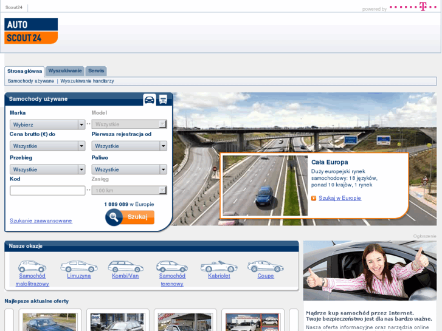Click the Scout24 top tab
Image resolution: width=442 pixels, height=331 pixels.
14,7
